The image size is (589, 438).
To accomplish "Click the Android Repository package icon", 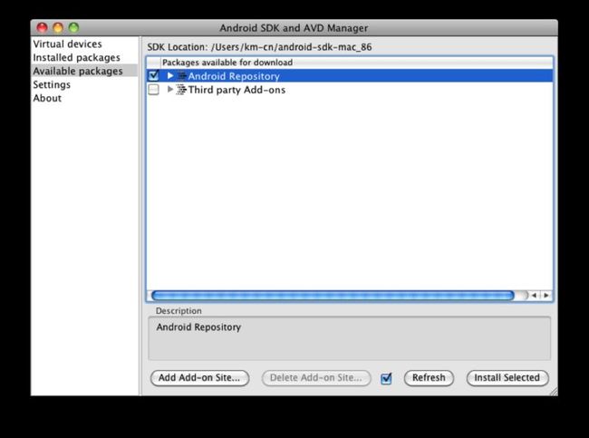I will [181, 76].
